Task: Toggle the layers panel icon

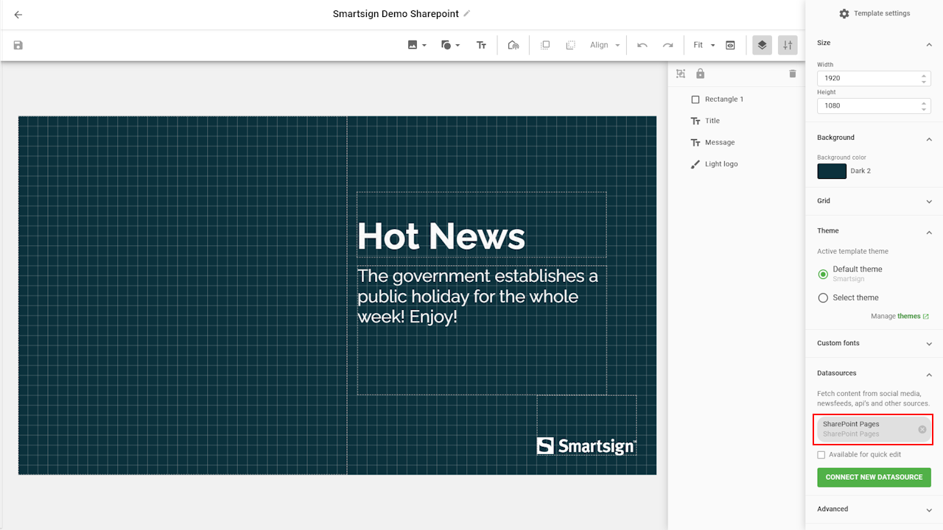Action: tap(762, 45)
